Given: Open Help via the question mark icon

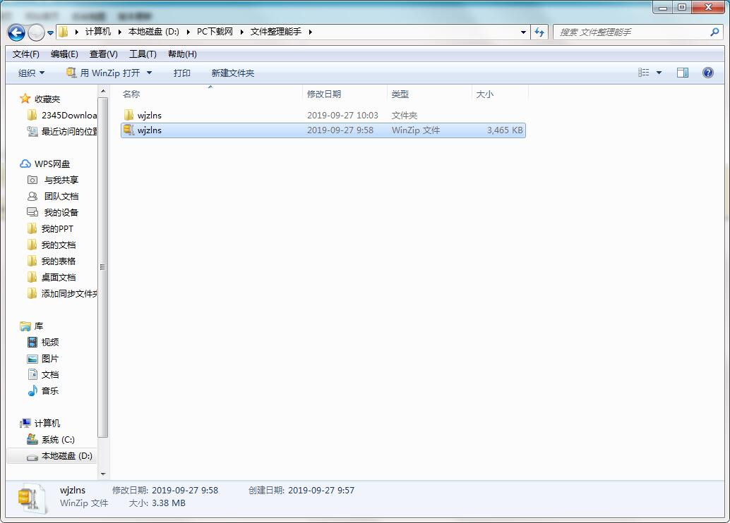Looking at the screenshot, I should 707,72.
